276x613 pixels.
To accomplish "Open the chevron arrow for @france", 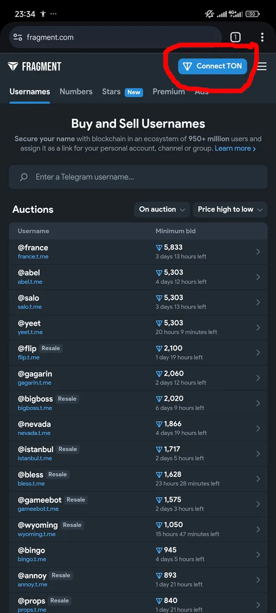I will (x=258, y=251).
